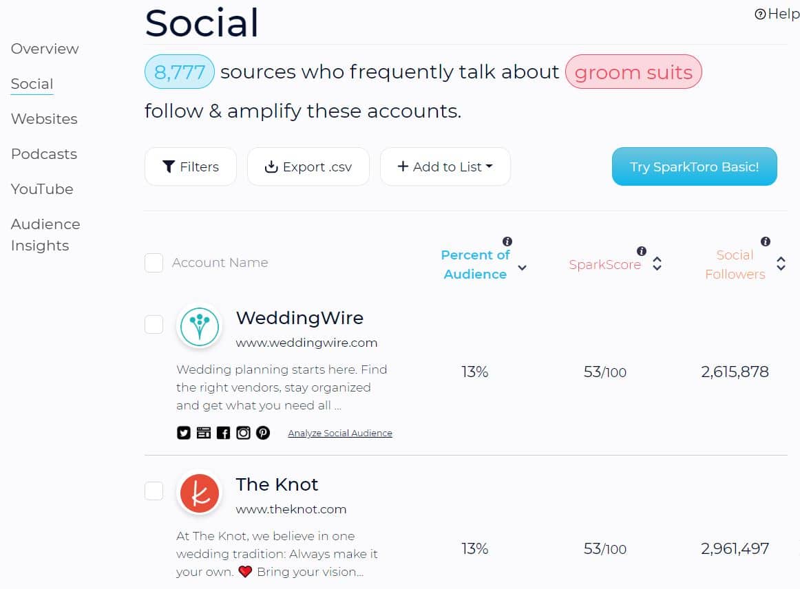Click the Percent of Audience info icon
The width and height of the screenshot is (800, 589).
507,242
